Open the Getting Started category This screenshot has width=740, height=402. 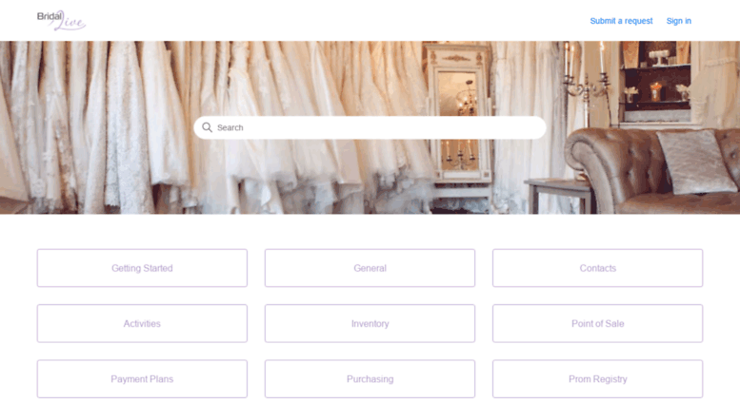pyautogui.click(x=142, y=268)
